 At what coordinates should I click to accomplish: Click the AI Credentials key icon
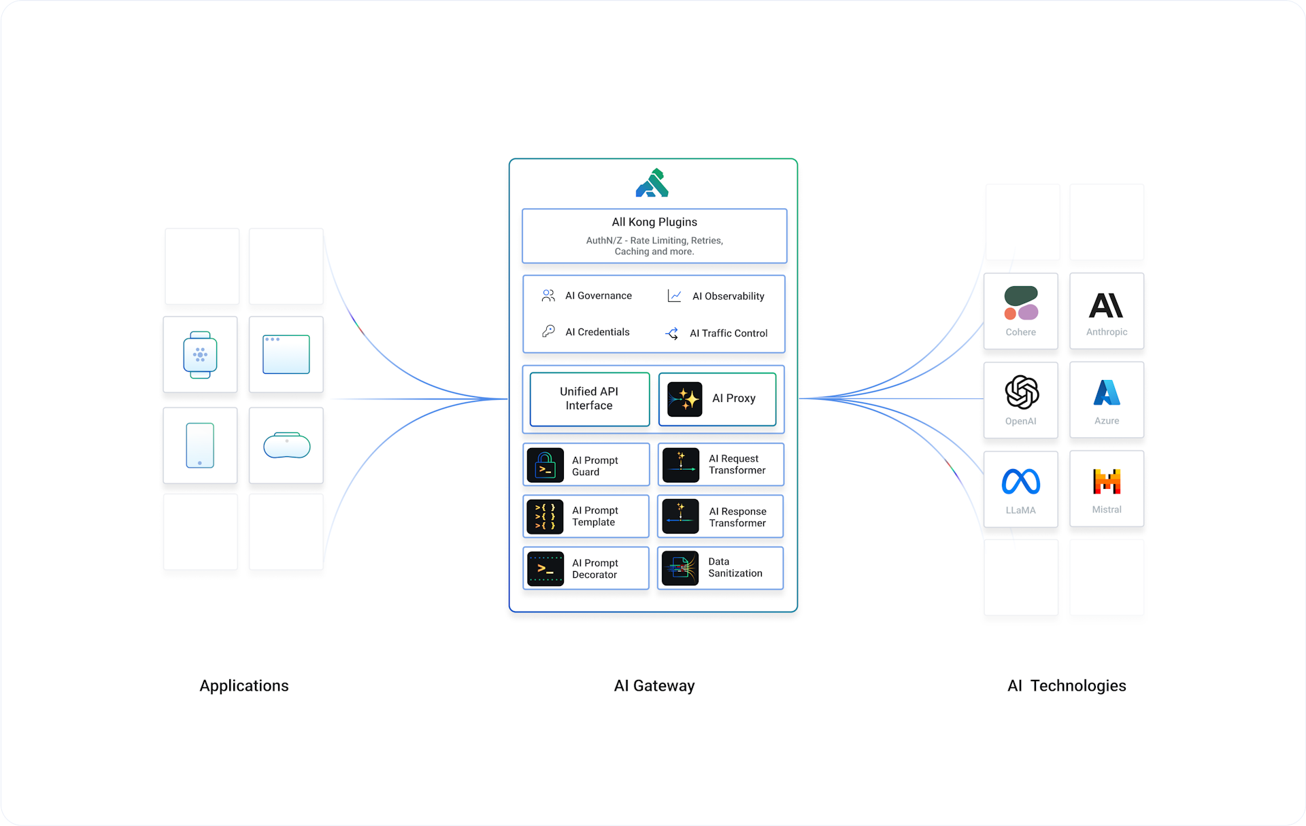pyautogui.click(x=548, y=332)
